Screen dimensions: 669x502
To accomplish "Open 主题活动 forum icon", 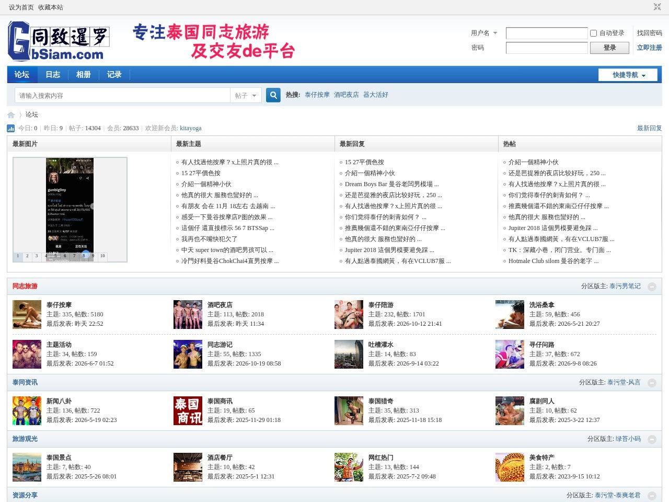I will tap(27, 354).
